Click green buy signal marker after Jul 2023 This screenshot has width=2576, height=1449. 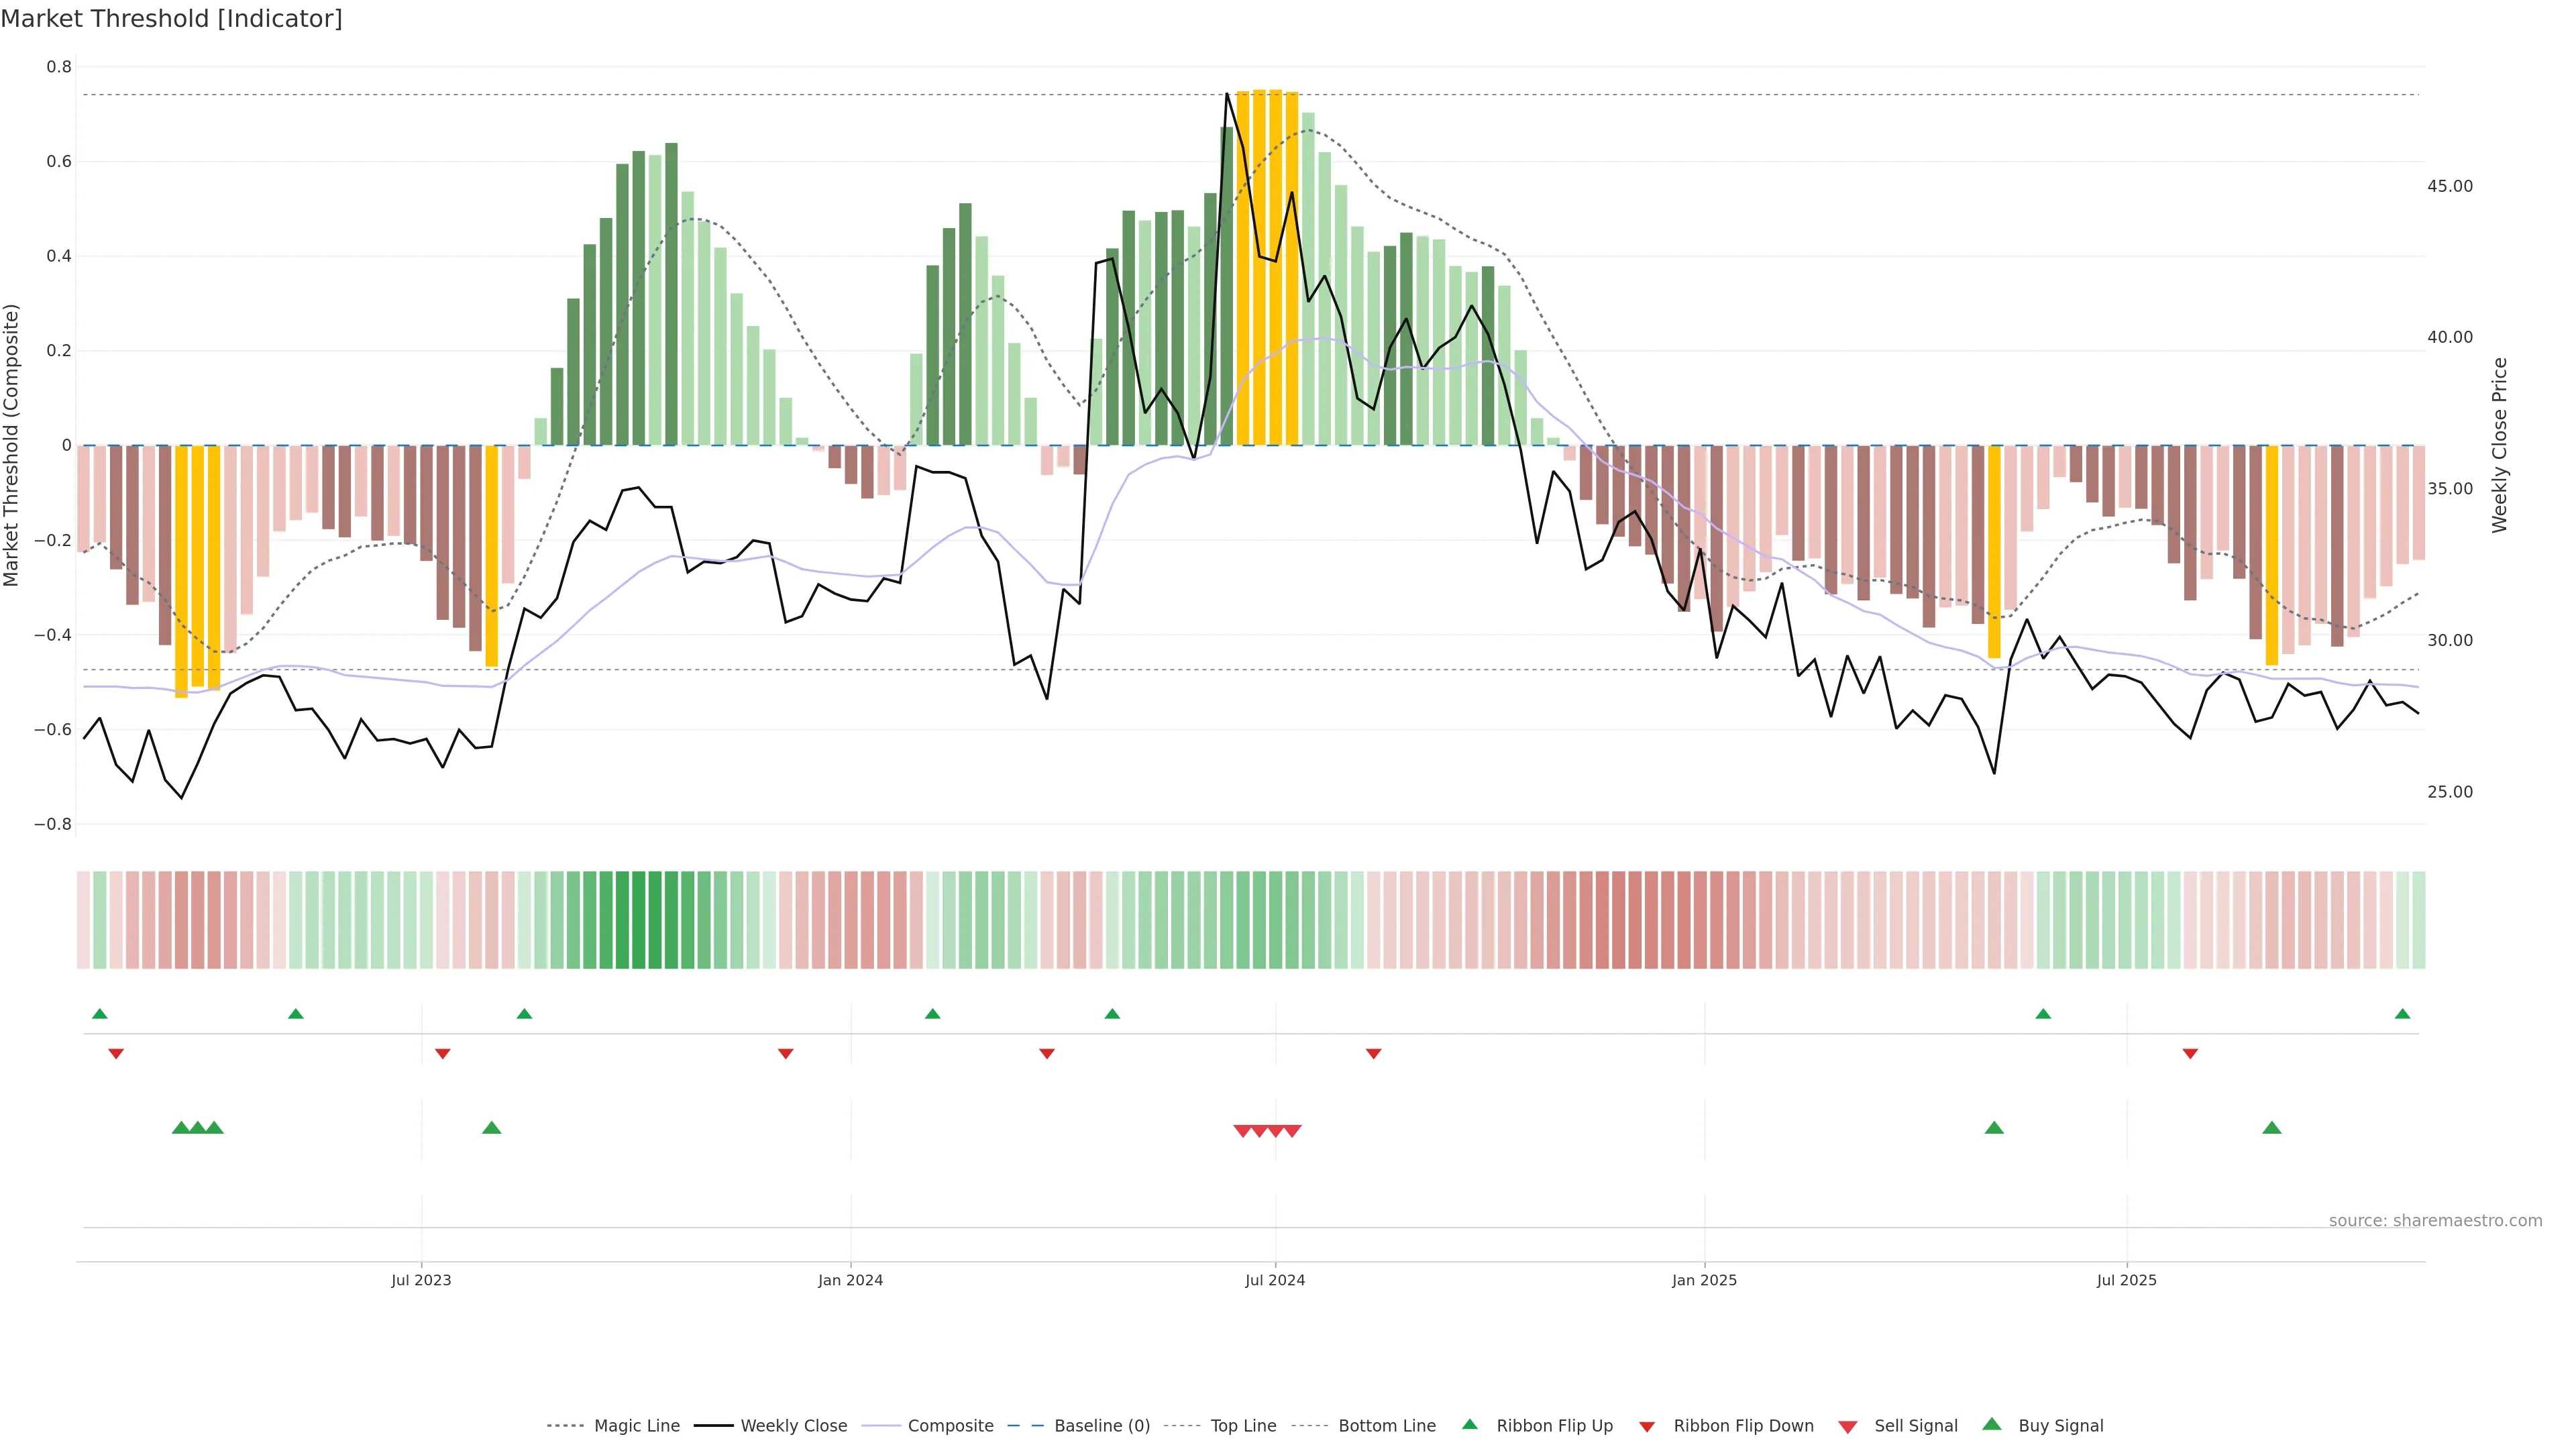pyautogui.click(x=491, y=1128)
